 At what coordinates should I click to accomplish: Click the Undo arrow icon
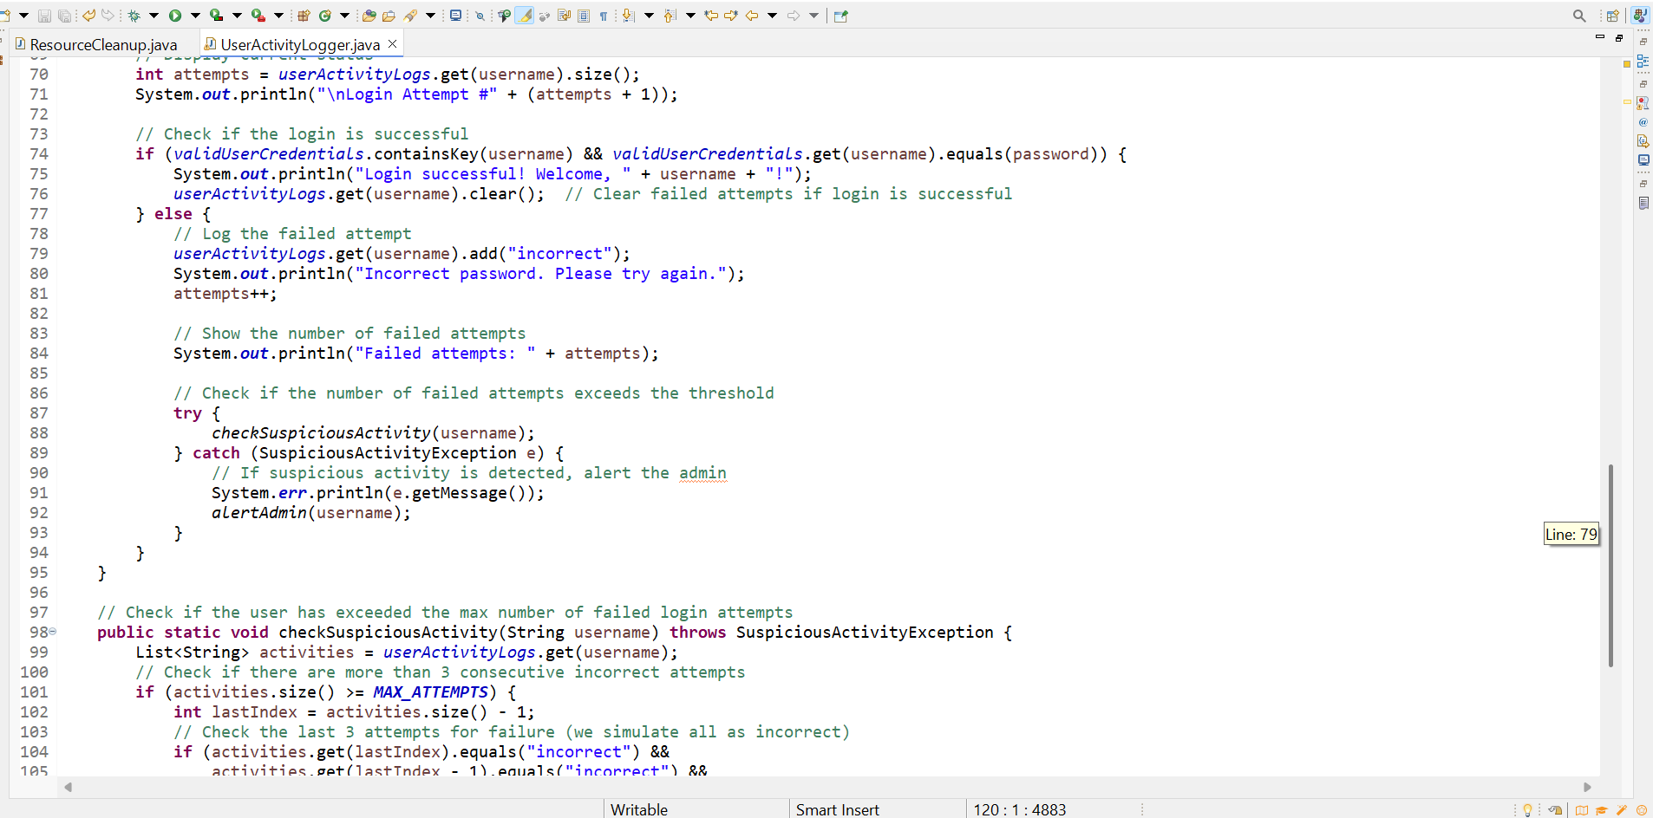(x=88, y=16)
